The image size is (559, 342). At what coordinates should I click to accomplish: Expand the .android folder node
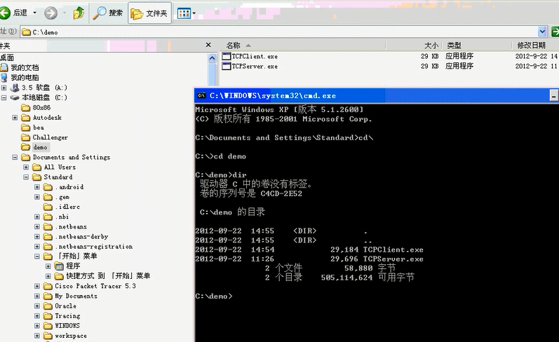pyautogui.click(x=37, y=187)
